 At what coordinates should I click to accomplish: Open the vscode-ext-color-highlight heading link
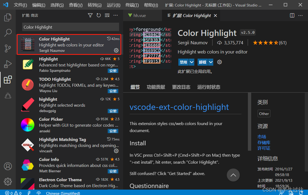pyautogui.click(x=179, y=107)
